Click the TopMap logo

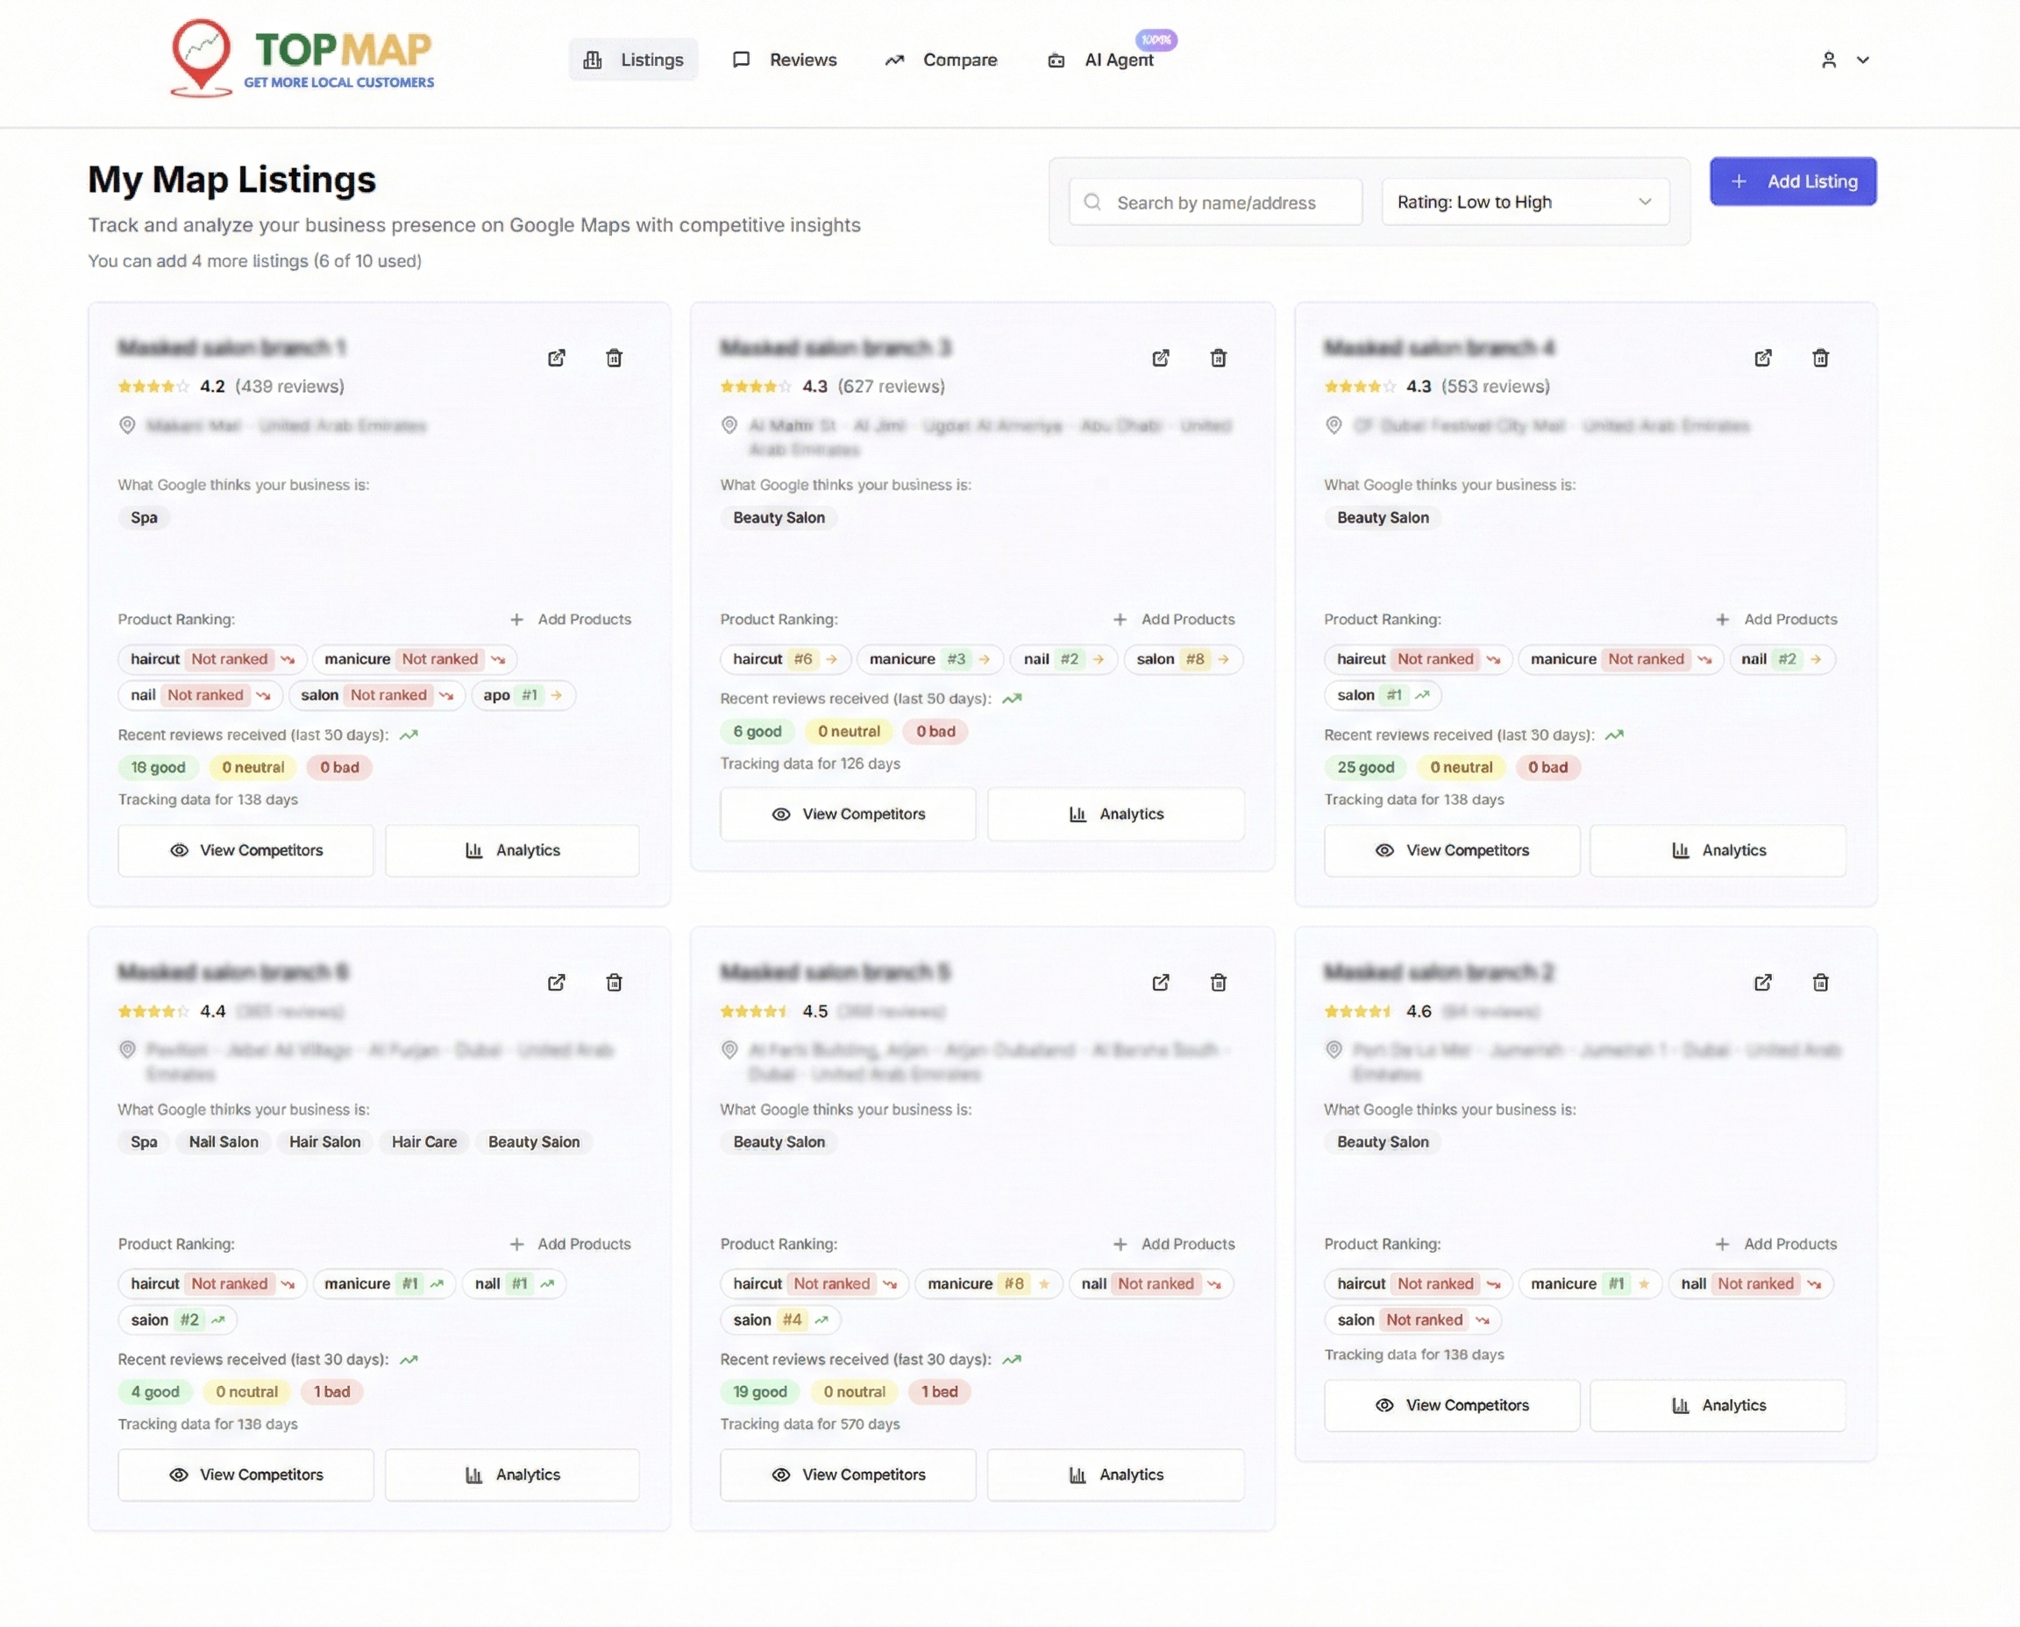point(302,58)
